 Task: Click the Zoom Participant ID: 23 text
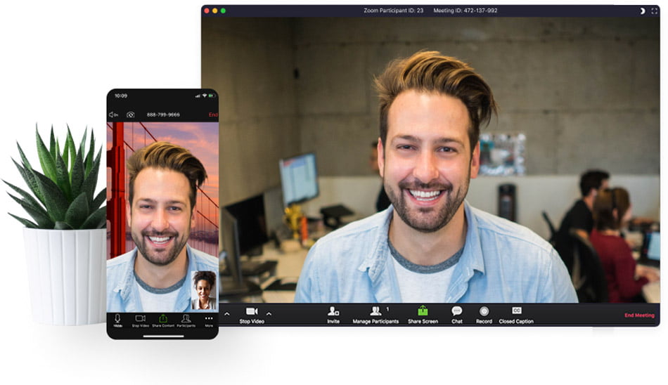393,11
